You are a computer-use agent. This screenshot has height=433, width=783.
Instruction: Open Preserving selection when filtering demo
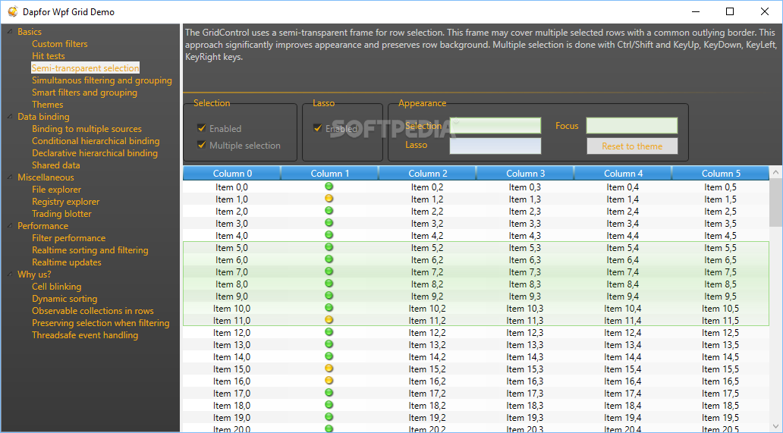click(100, 323)
